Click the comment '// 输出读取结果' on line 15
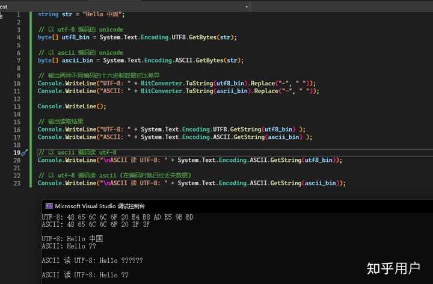 pyautogui.click(x=61, y=122)
